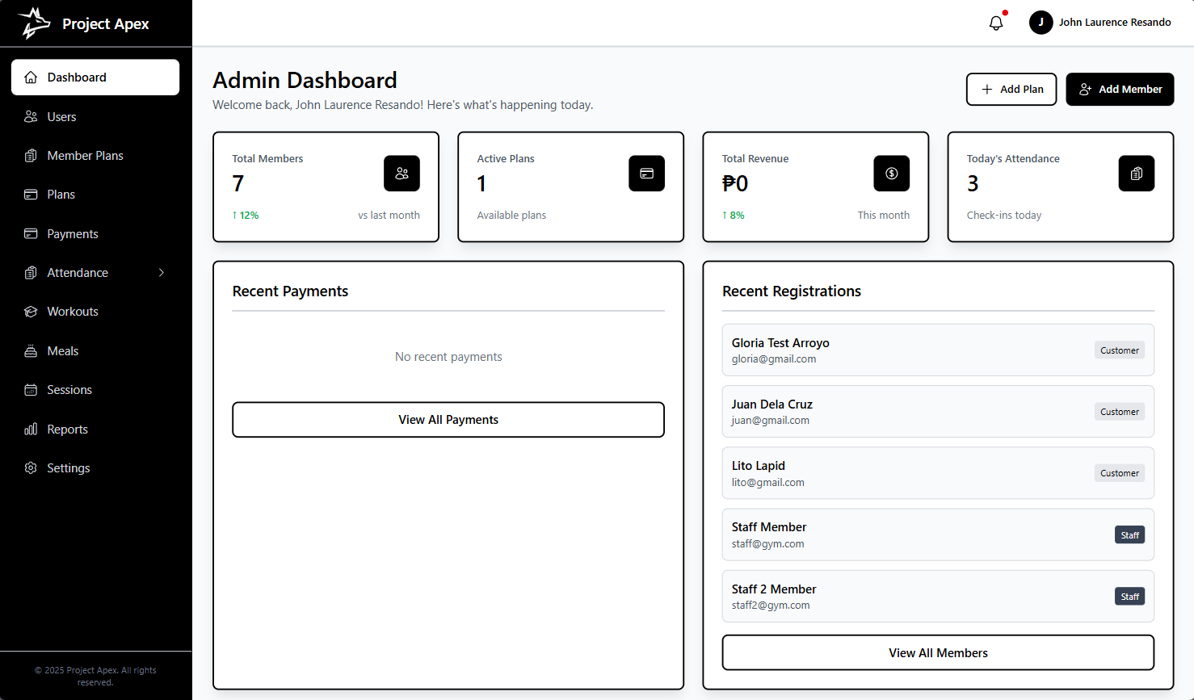This screenshot has height=700, width=1194.
Task: Click Today's Attendance clipboard icon
Action: (x=1136, y=174)
